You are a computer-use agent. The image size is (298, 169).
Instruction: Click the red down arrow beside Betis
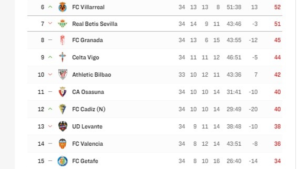[50, 24]
